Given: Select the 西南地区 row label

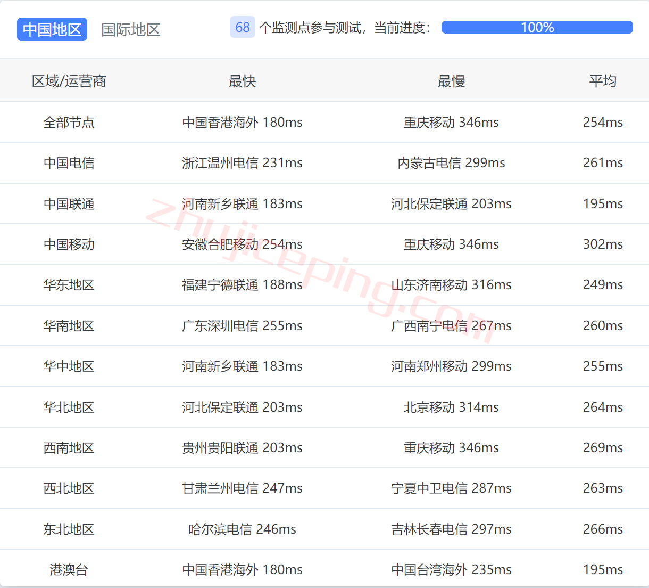Looking at the screenshot, I should point(69,448).
